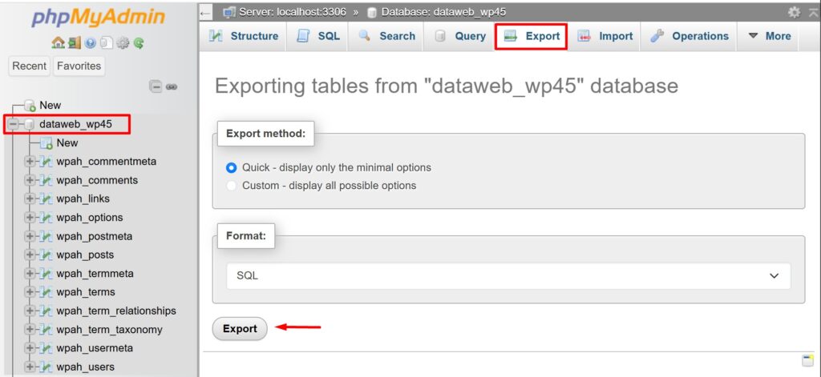Click the Export button below Format
This screenshot has height=377, width=821.
point(240,329)
